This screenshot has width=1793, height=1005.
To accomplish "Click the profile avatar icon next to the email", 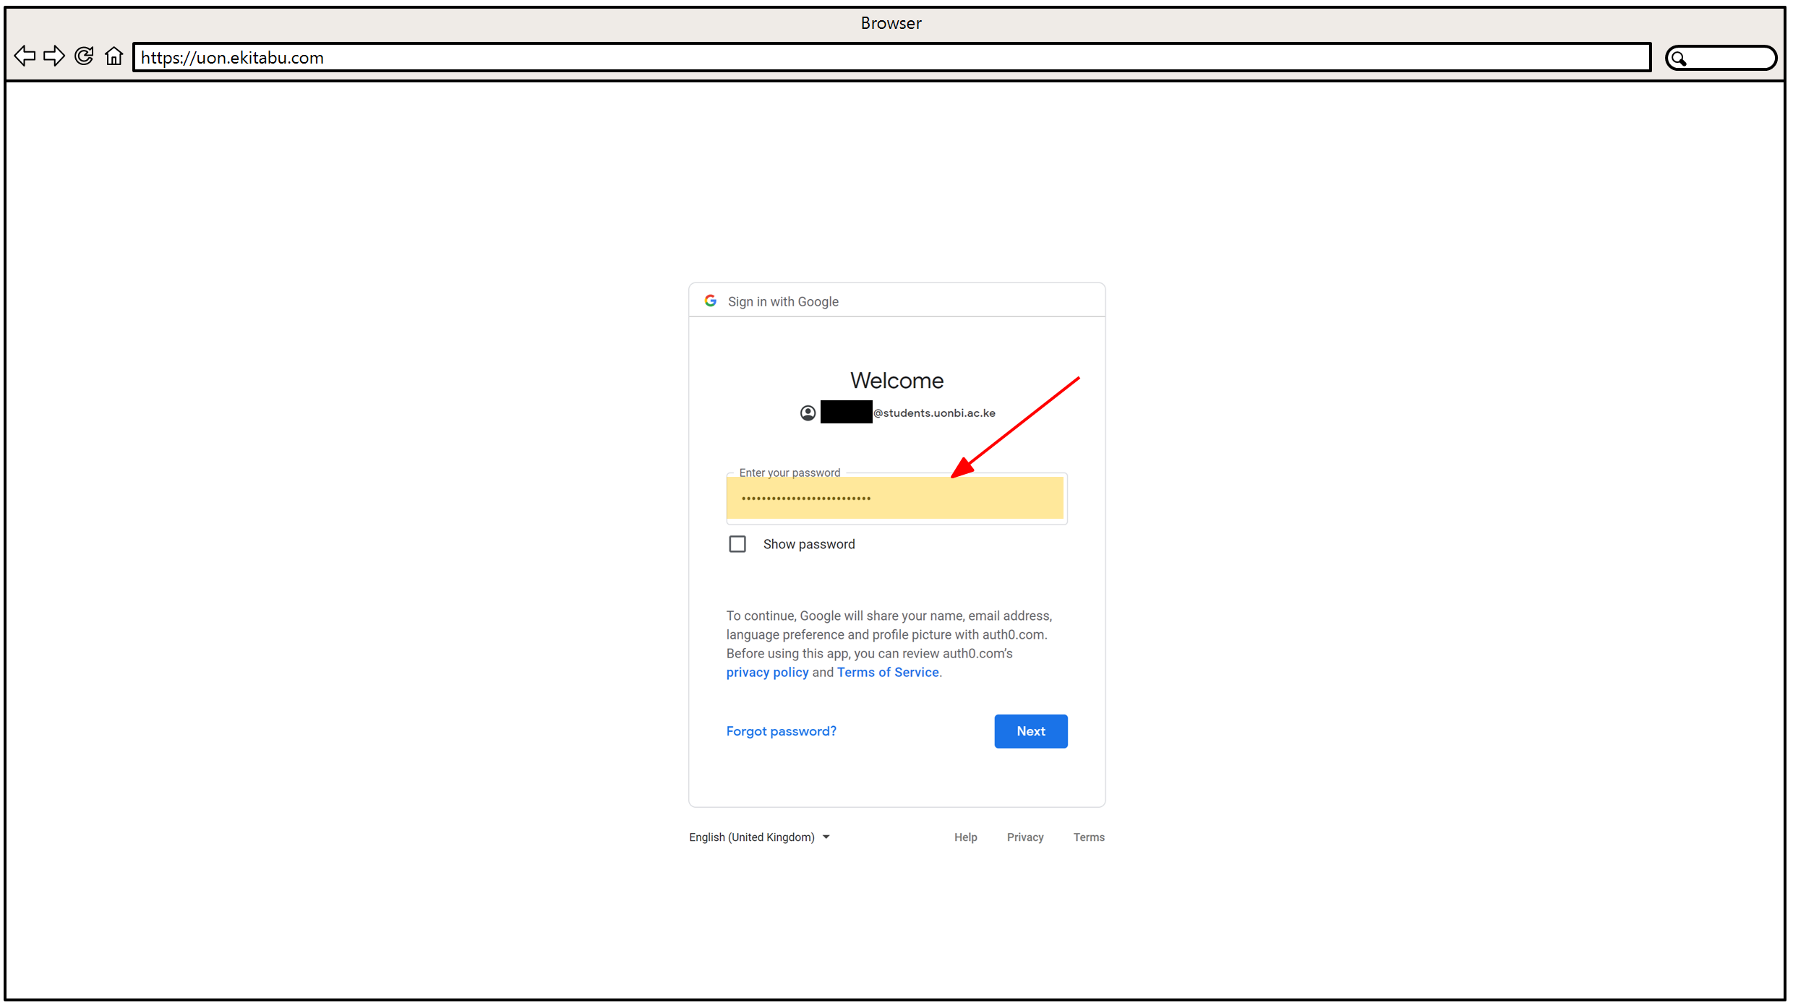I will click(x=808, y=413).
